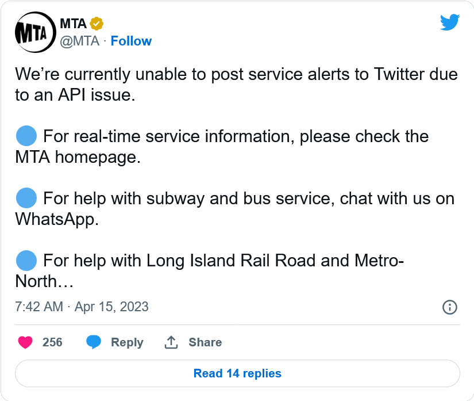Click blue circle before real-time service information
The height and width of the screenshot is (401, 474).
click(x=26, y=137)
